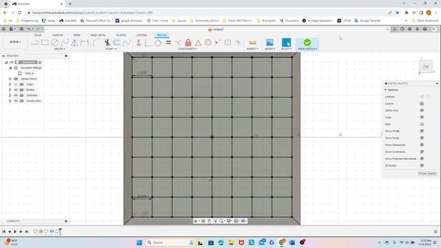Select the Mirror tool in Create

tap(74, 43)
